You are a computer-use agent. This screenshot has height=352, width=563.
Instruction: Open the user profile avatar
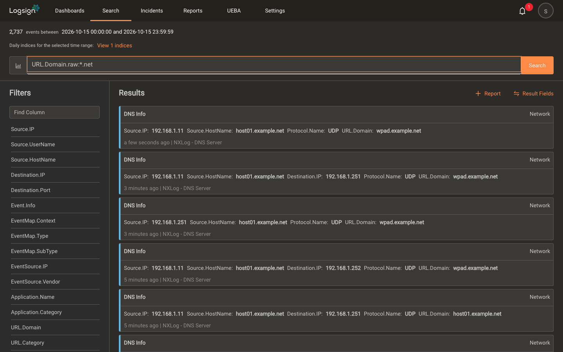pos(545,11)
